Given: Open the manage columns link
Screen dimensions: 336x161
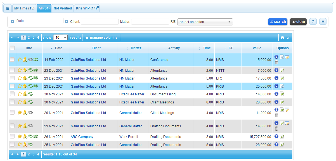Looking at the screenshot, I should (x=101, y=38).
